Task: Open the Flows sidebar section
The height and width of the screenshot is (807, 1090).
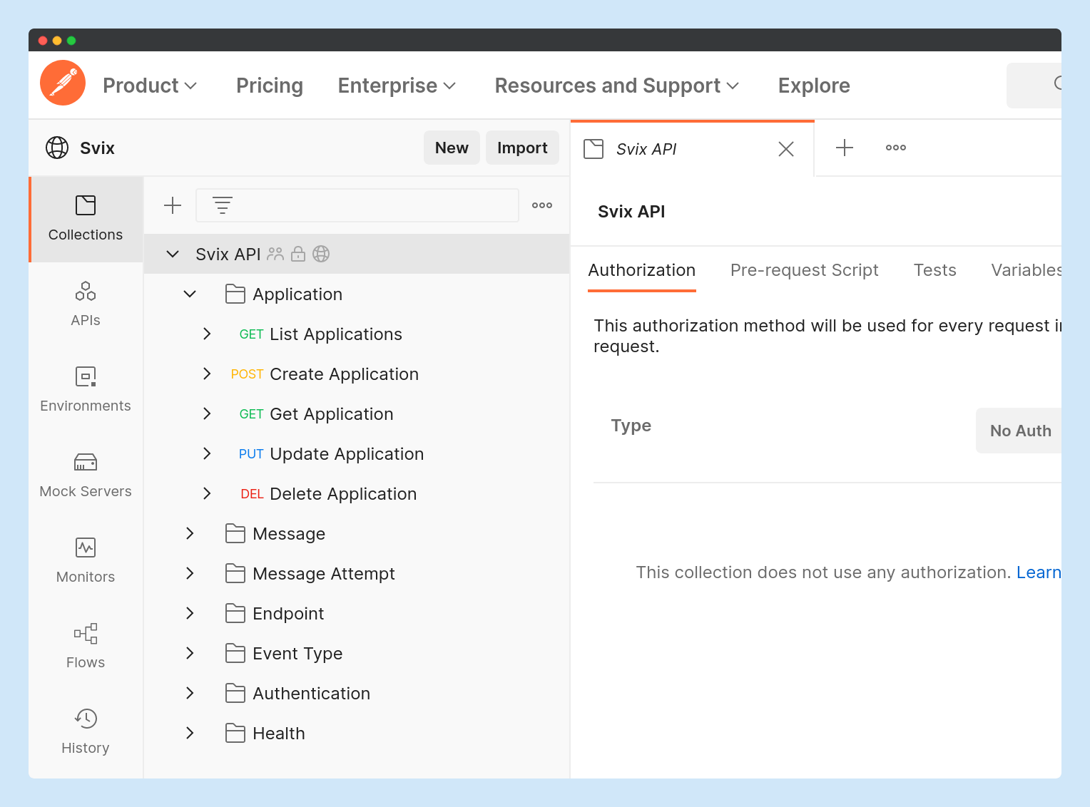Action: 86,646
